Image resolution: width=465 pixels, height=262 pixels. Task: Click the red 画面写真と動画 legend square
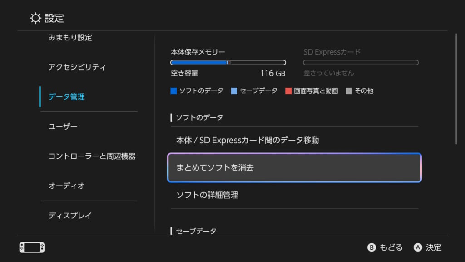pyautogui.click(x=288, y=91)
